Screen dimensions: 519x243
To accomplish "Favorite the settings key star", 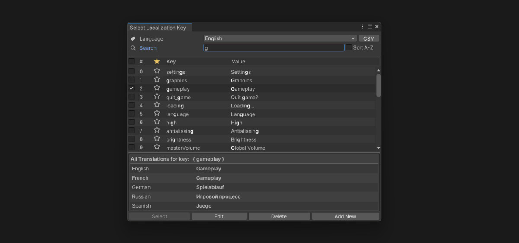I will (x=157, y=71).
